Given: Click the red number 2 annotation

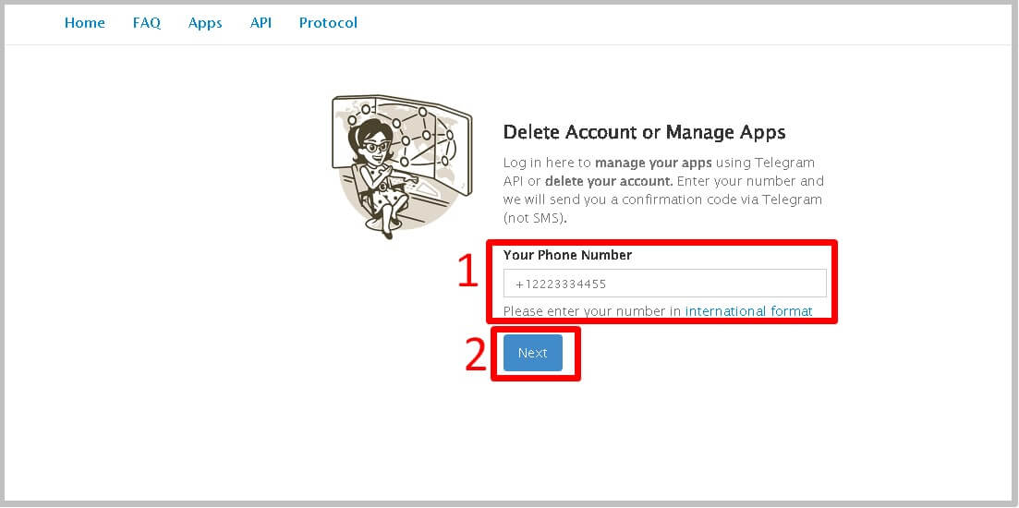Looking at the screenshot, I should click(476, 354).
